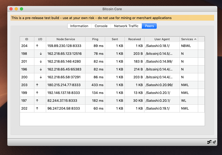Click inbound arrow for peer 198
Viewport: 222px width, 155px height.
click(x=41, y=54)
